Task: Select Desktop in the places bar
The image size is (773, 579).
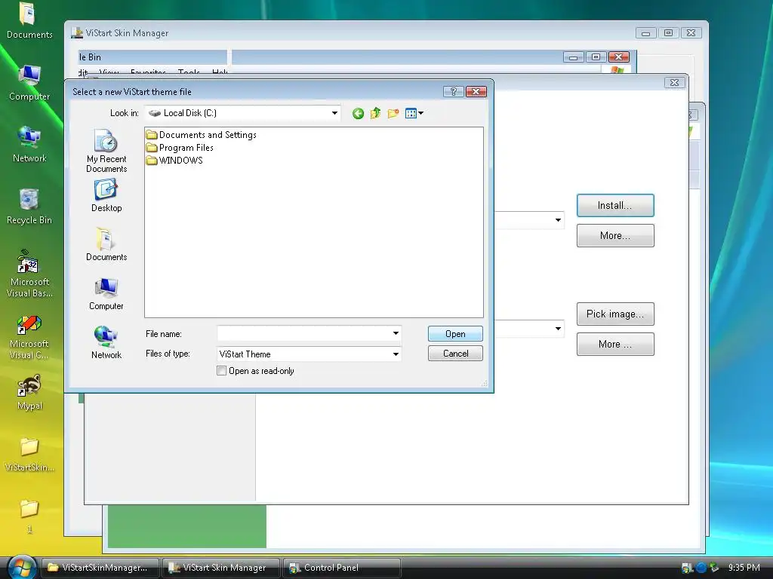Action: click(x=106, y=195)
